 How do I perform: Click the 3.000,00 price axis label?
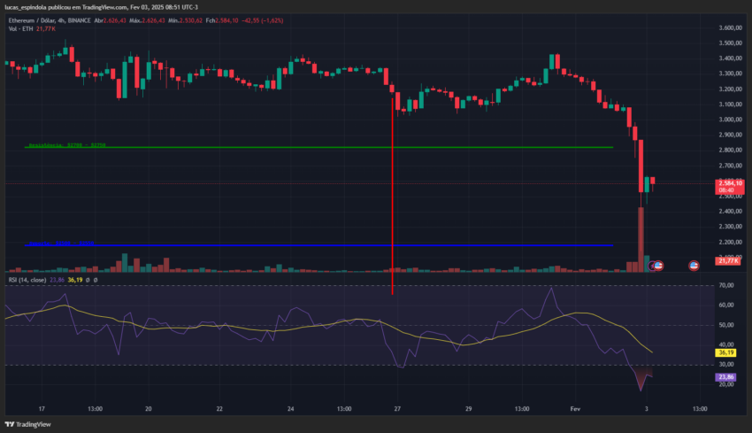click(x=731, y=120)
